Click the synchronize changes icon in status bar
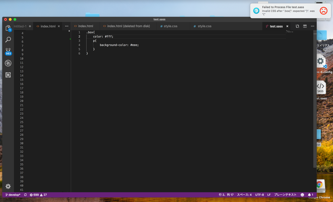The height and width of the screenshot is (202, 333). tap(26, 195)
